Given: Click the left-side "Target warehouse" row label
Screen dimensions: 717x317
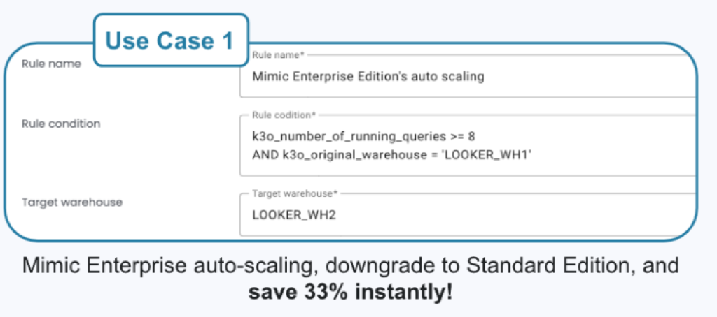Looking at the screenshot, I should tap(72, 202).
